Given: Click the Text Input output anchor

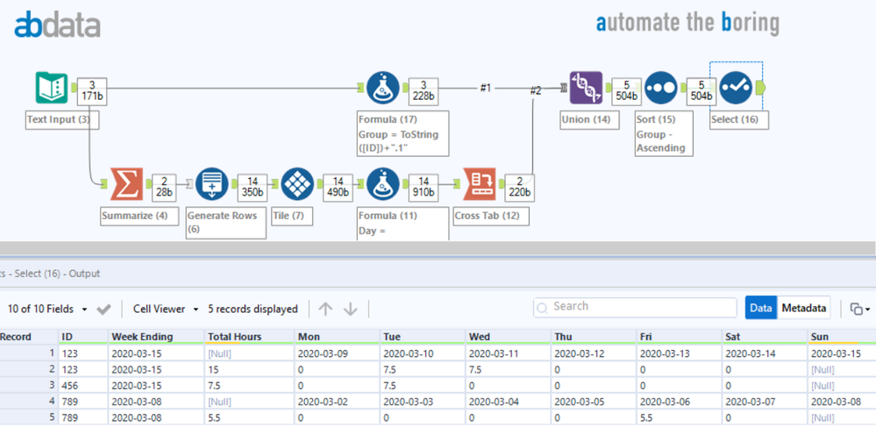Looking at the screenshot, I should tap(73, 88).
